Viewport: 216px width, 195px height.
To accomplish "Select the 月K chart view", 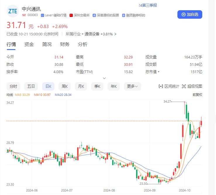I will pos(81,87).
